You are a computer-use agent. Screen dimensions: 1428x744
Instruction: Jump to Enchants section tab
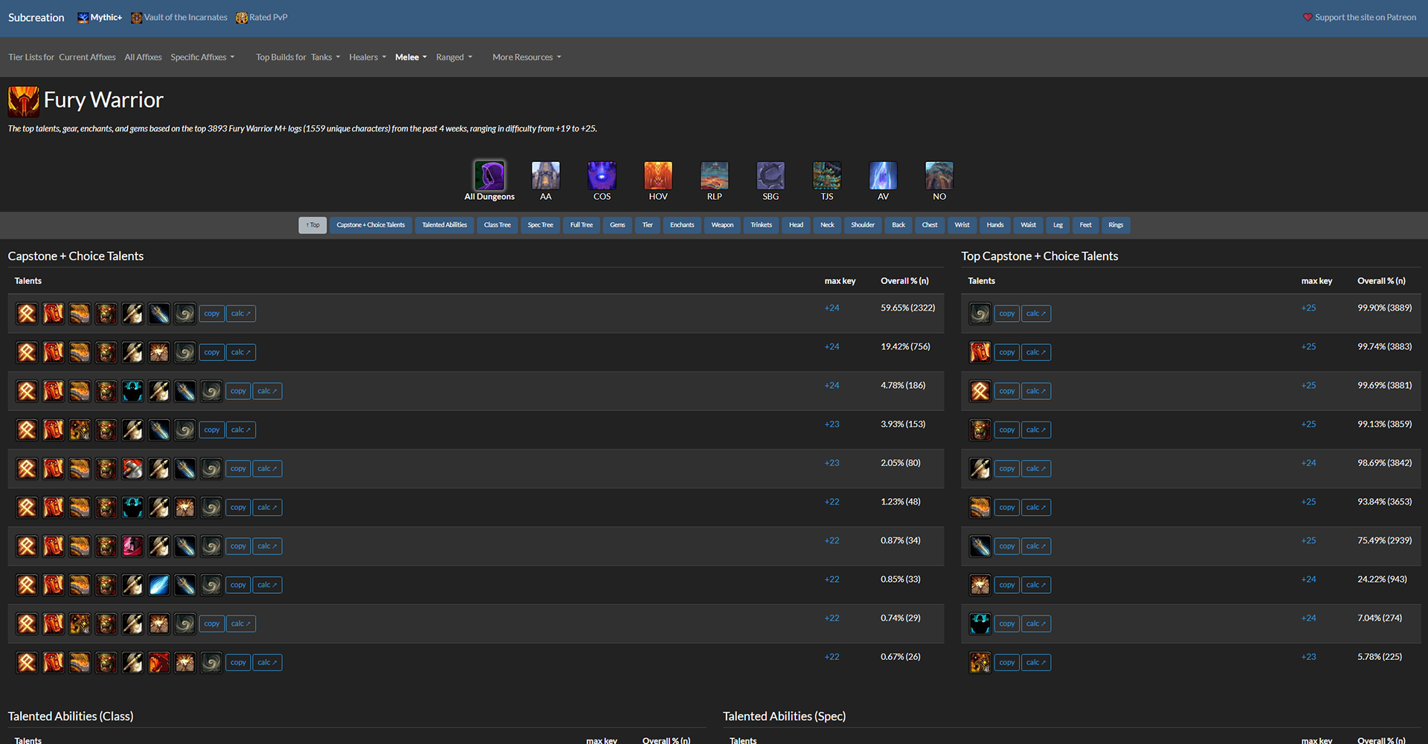pos(682,225)
